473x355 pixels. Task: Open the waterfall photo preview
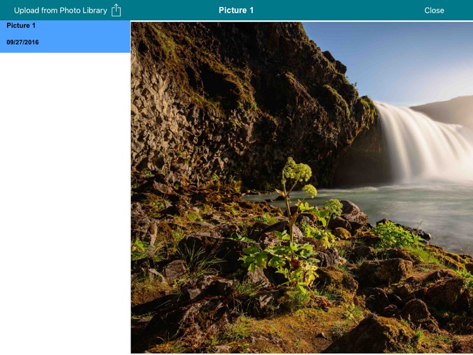[x=301, y=187]
